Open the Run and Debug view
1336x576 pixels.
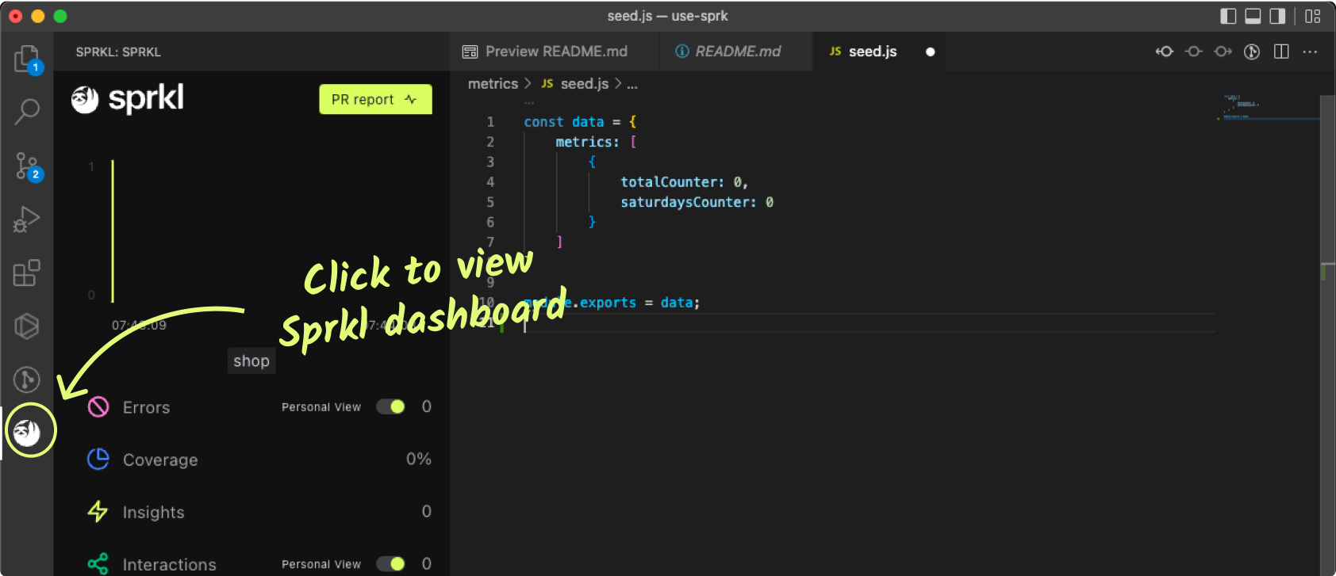click(26, 219)
